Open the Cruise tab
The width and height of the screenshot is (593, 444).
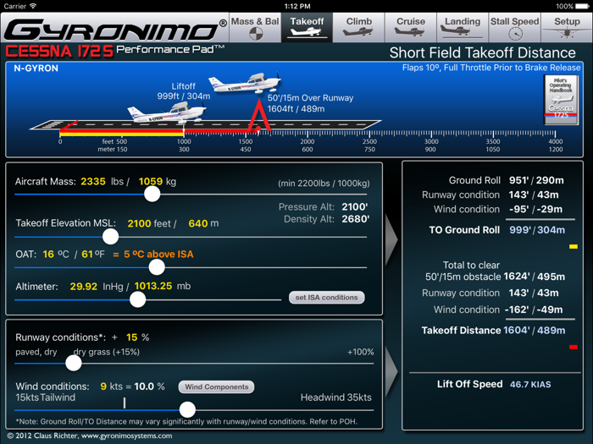pyautogui.click(x=411, y=28)
